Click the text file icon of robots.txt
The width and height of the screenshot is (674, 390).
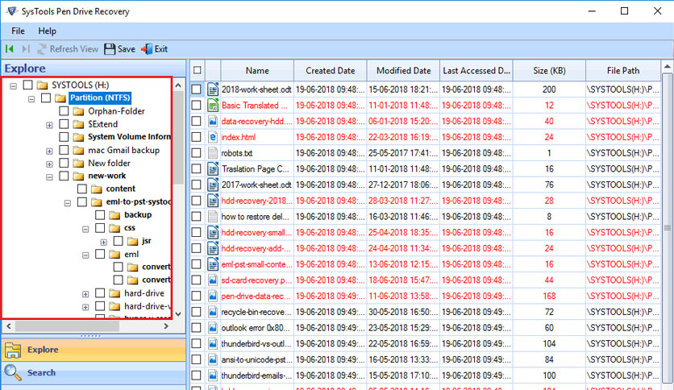pyautogui.click(x=212, y=153)
